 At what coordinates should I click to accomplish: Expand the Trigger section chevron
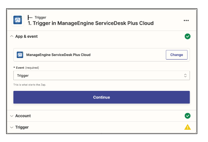[x=12, y=127]
